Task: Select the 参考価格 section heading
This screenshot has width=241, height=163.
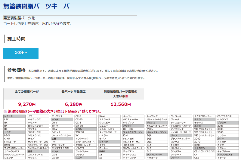Action: (16, 70)
